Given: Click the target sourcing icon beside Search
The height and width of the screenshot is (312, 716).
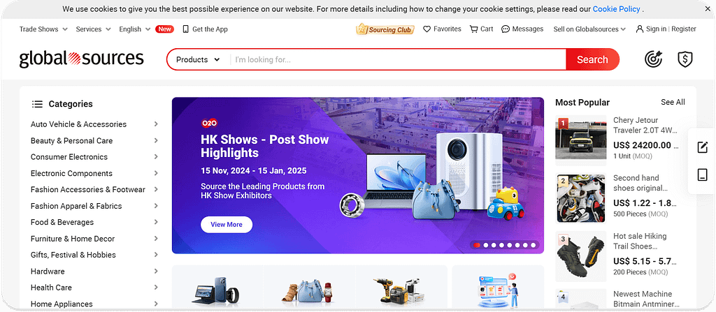Looking at the screenshot, I should point(654,59).
